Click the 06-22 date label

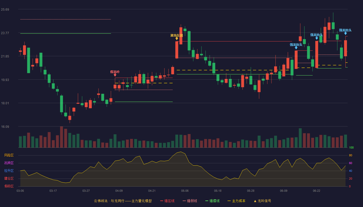click(x=317, y=191)
